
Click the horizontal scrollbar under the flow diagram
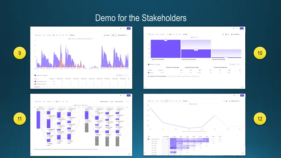point(65,149)
